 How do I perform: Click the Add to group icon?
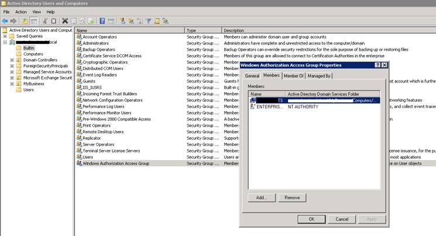[166, 21]
